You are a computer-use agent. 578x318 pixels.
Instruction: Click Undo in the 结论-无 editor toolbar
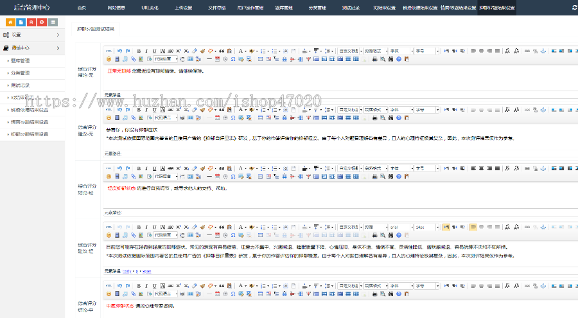pos(119,51)
